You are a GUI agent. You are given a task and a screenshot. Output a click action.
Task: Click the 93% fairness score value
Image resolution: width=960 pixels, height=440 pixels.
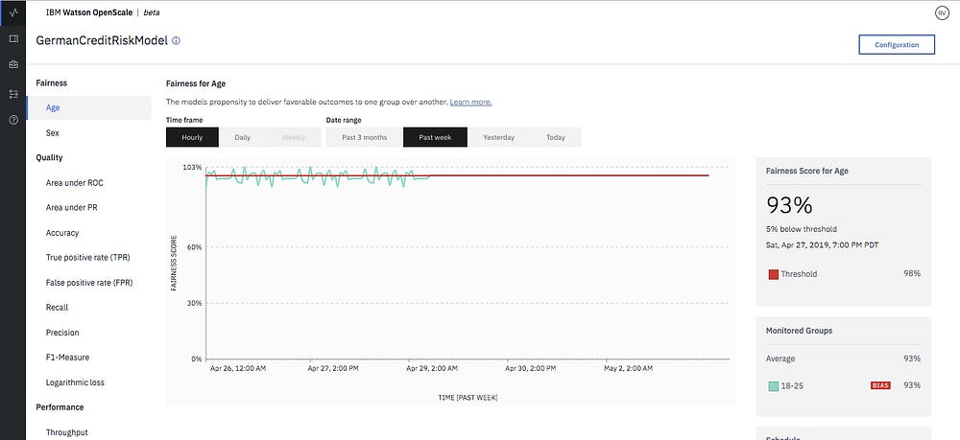coord(789,205)
